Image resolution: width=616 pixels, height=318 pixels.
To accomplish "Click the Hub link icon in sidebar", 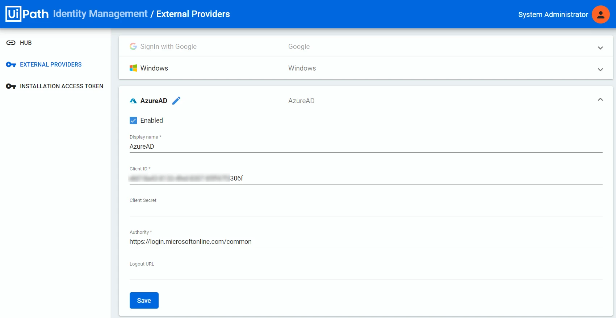I will coord(11,43).
